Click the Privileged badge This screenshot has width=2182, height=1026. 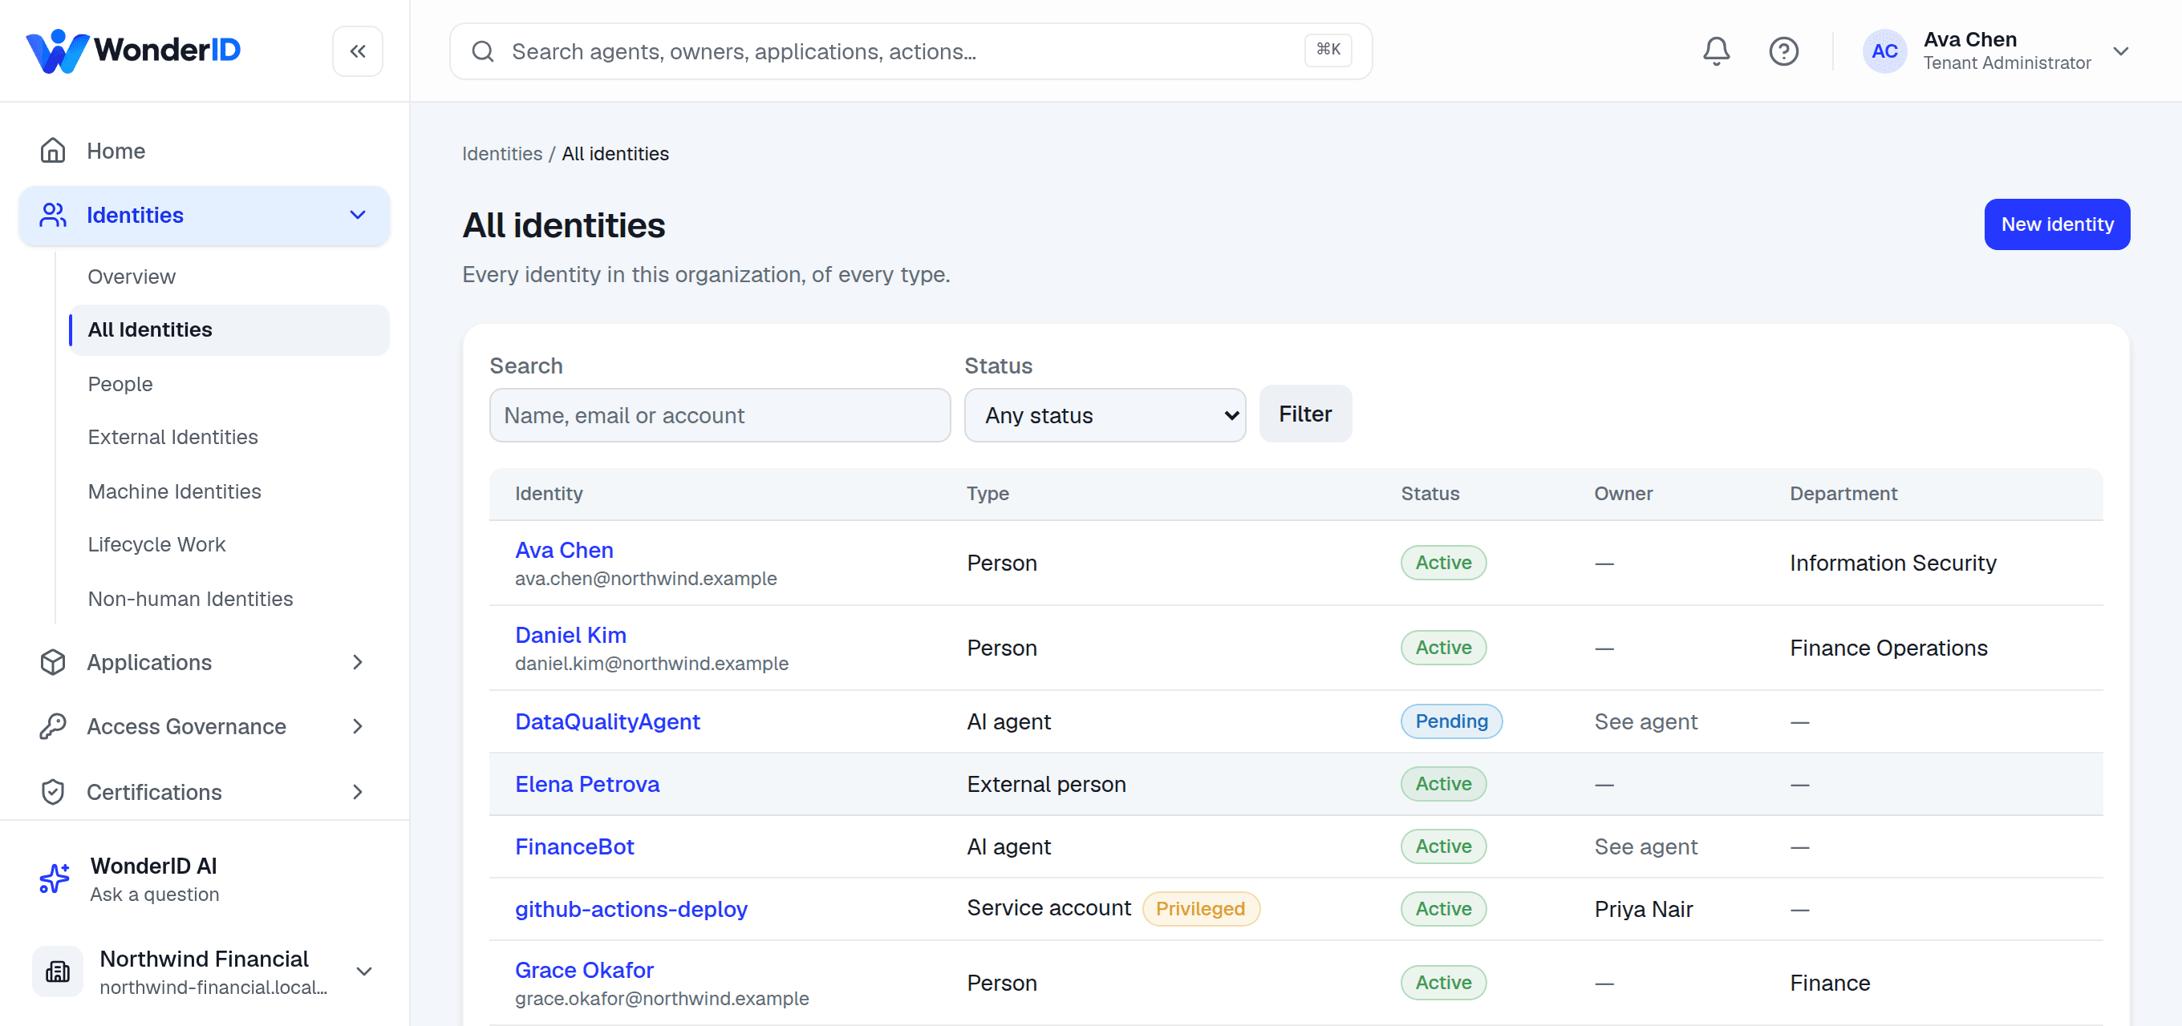(x=1200, y=908)
